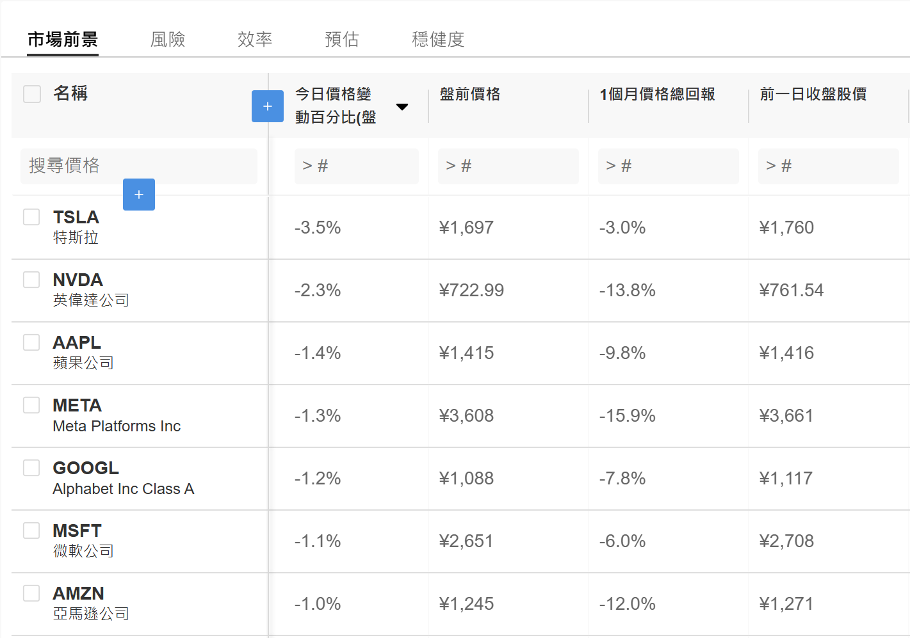Viewport: 910px width, 638px height.
Task: Click the Meta Platforms Inc name
Action: point(117,426)
